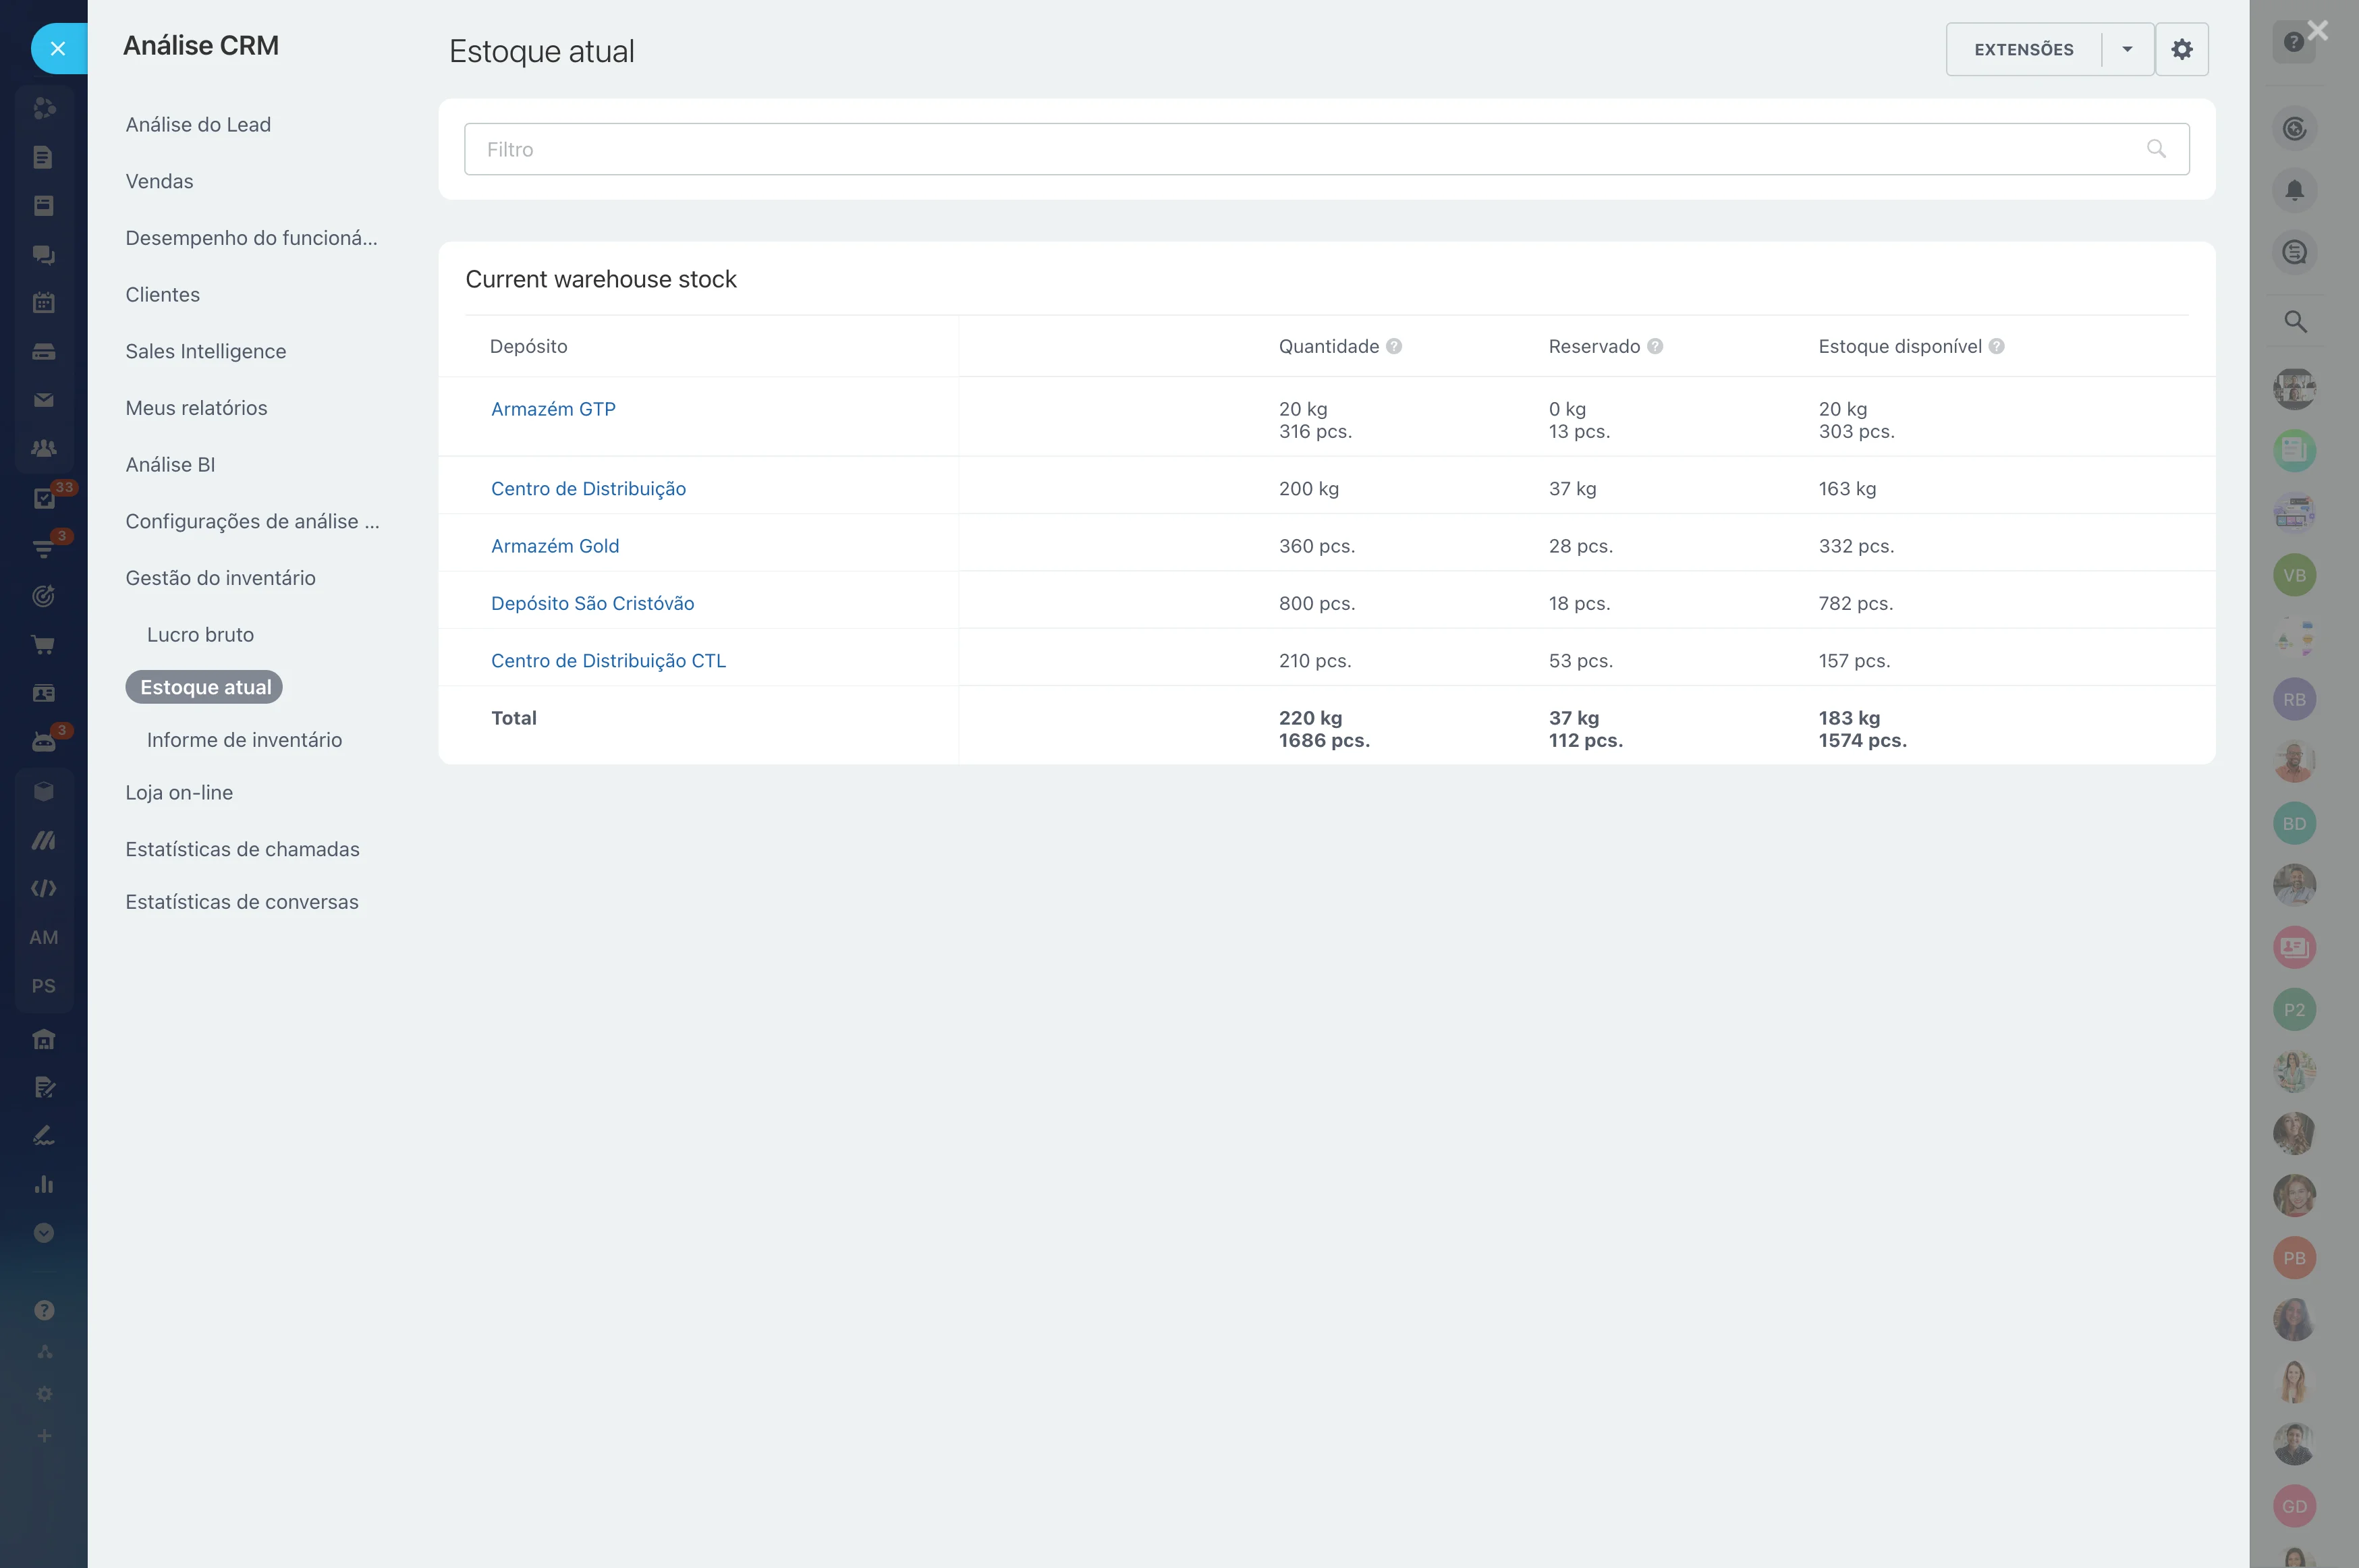
Task: Click help icon beside Estoque disponível header
Action: (x=1996, y=346)
